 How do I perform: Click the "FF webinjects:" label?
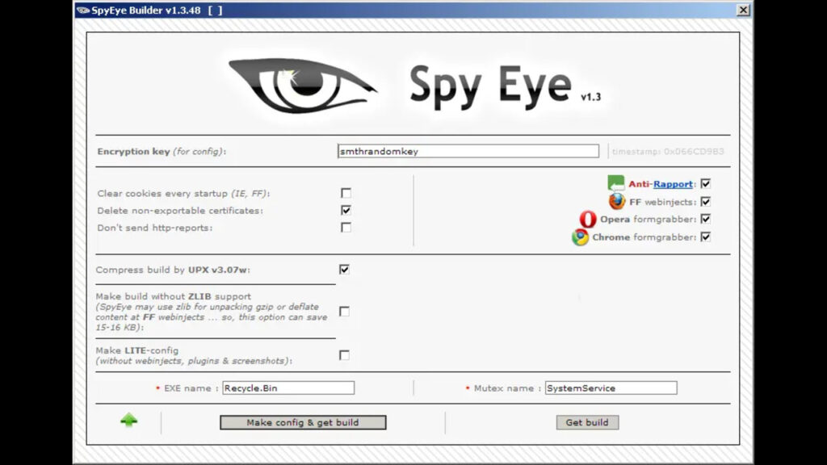pyautogui.click(x=663, y=202)
